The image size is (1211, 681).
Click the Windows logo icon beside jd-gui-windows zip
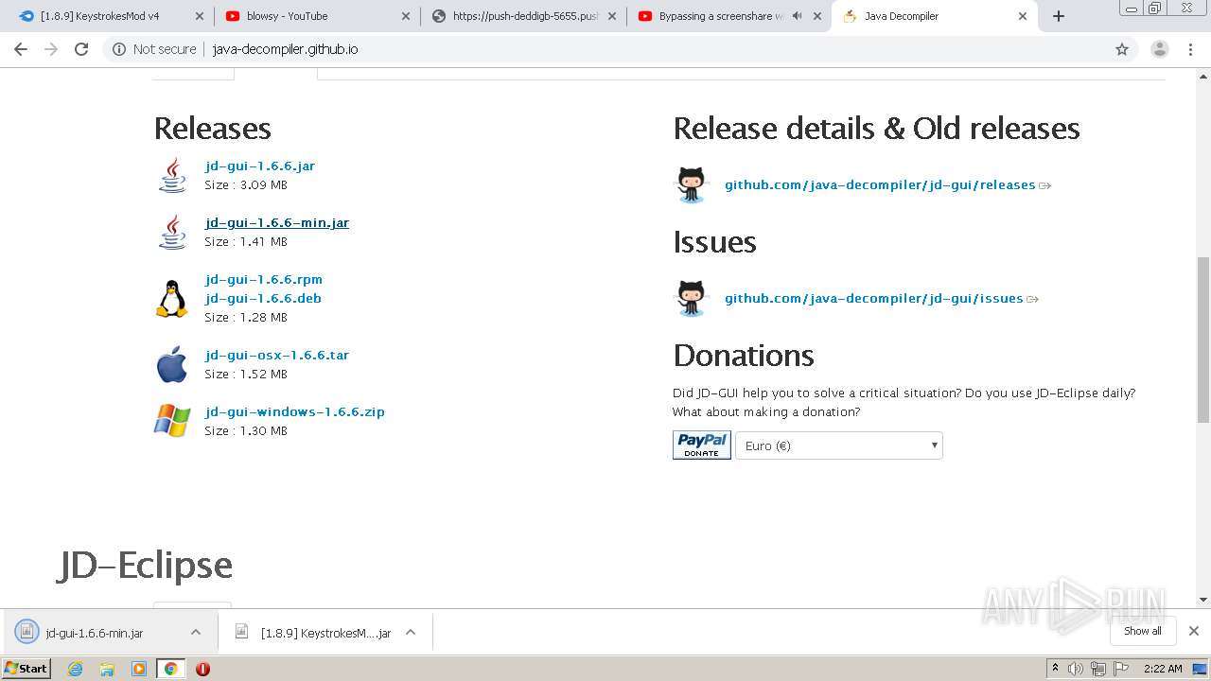pos(172,421)
